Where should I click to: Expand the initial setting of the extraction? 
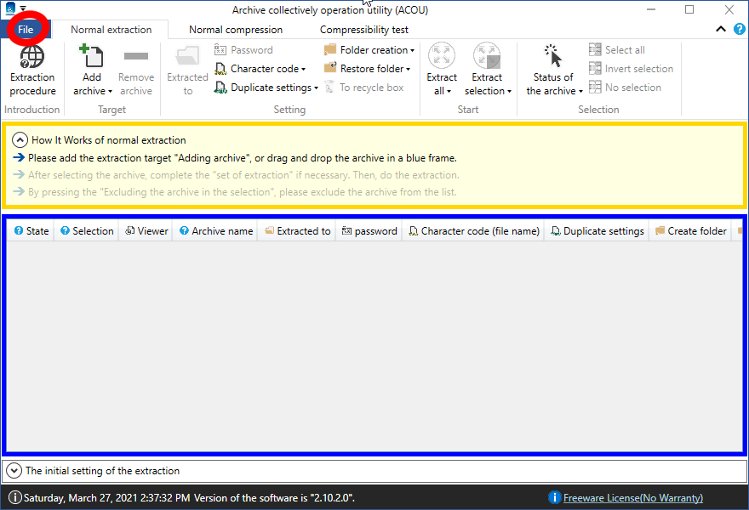(14, 470)
